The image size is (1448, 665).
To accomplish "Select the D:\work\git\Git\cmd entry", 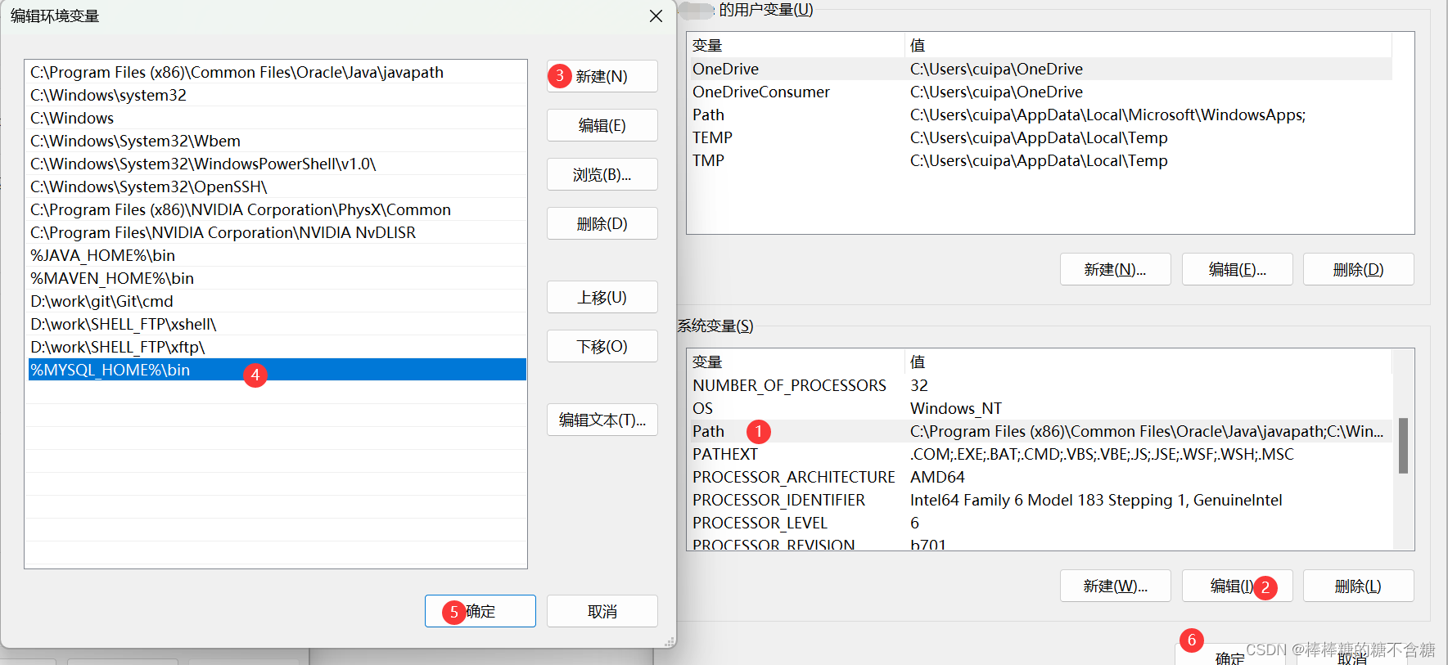I will tap(277, 301).
